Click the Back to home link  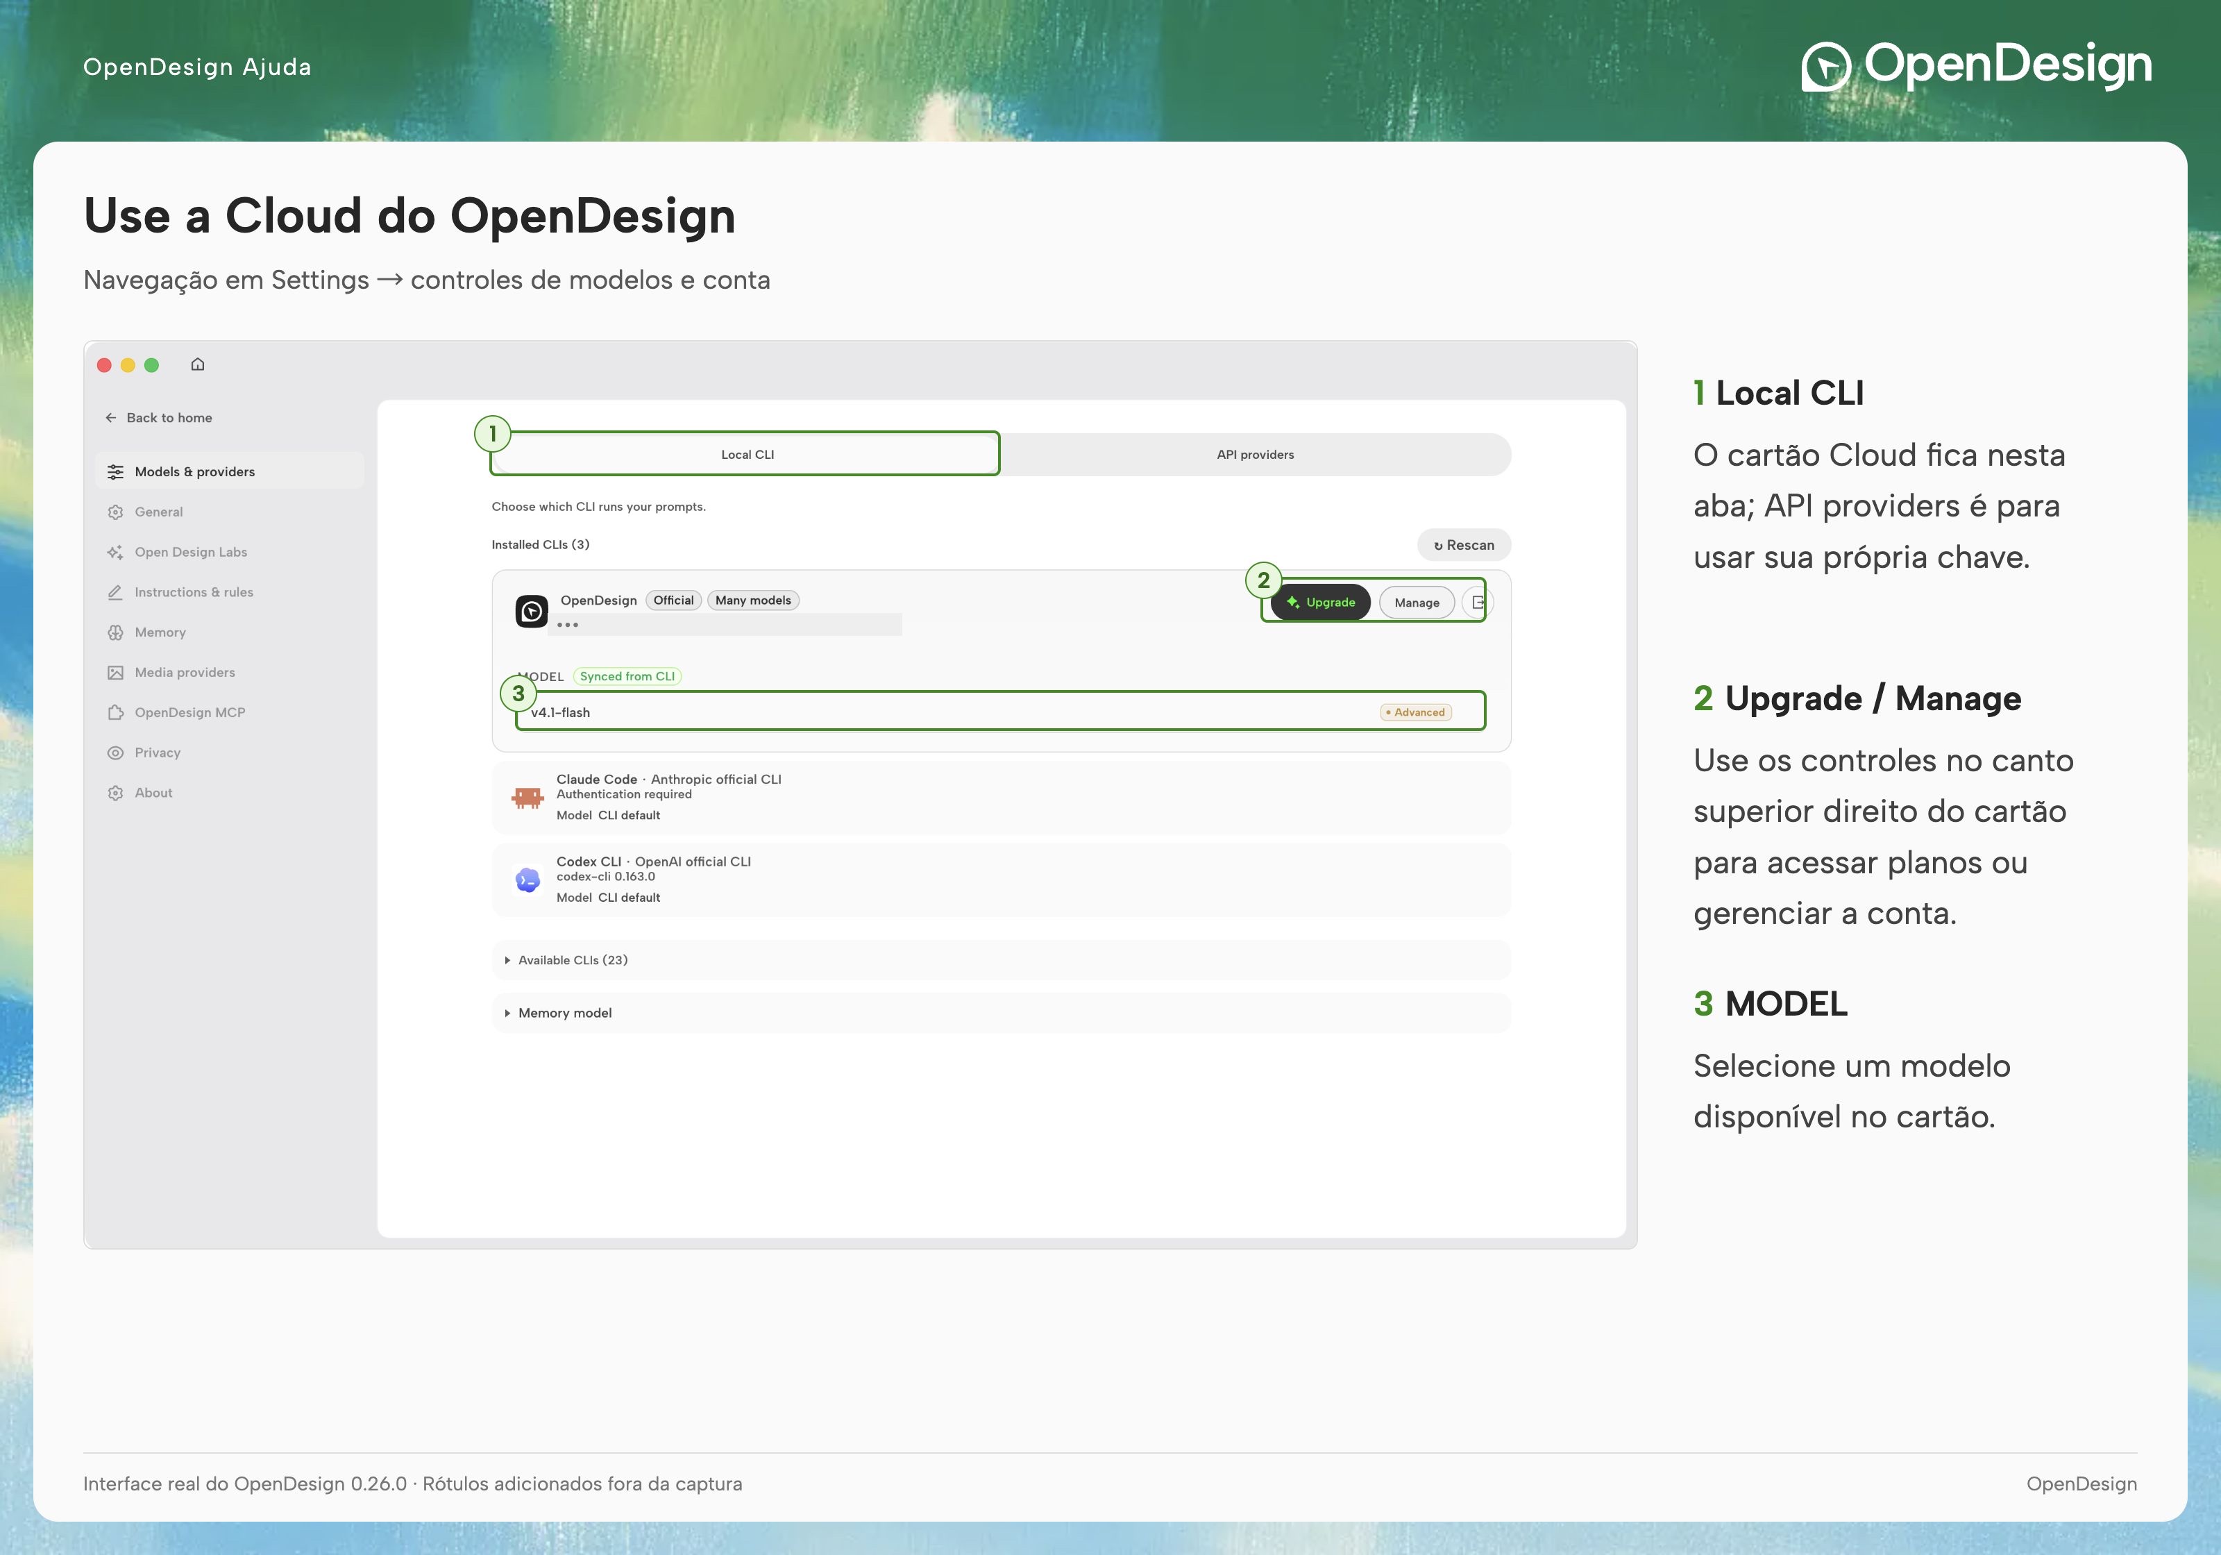[159, 418]
